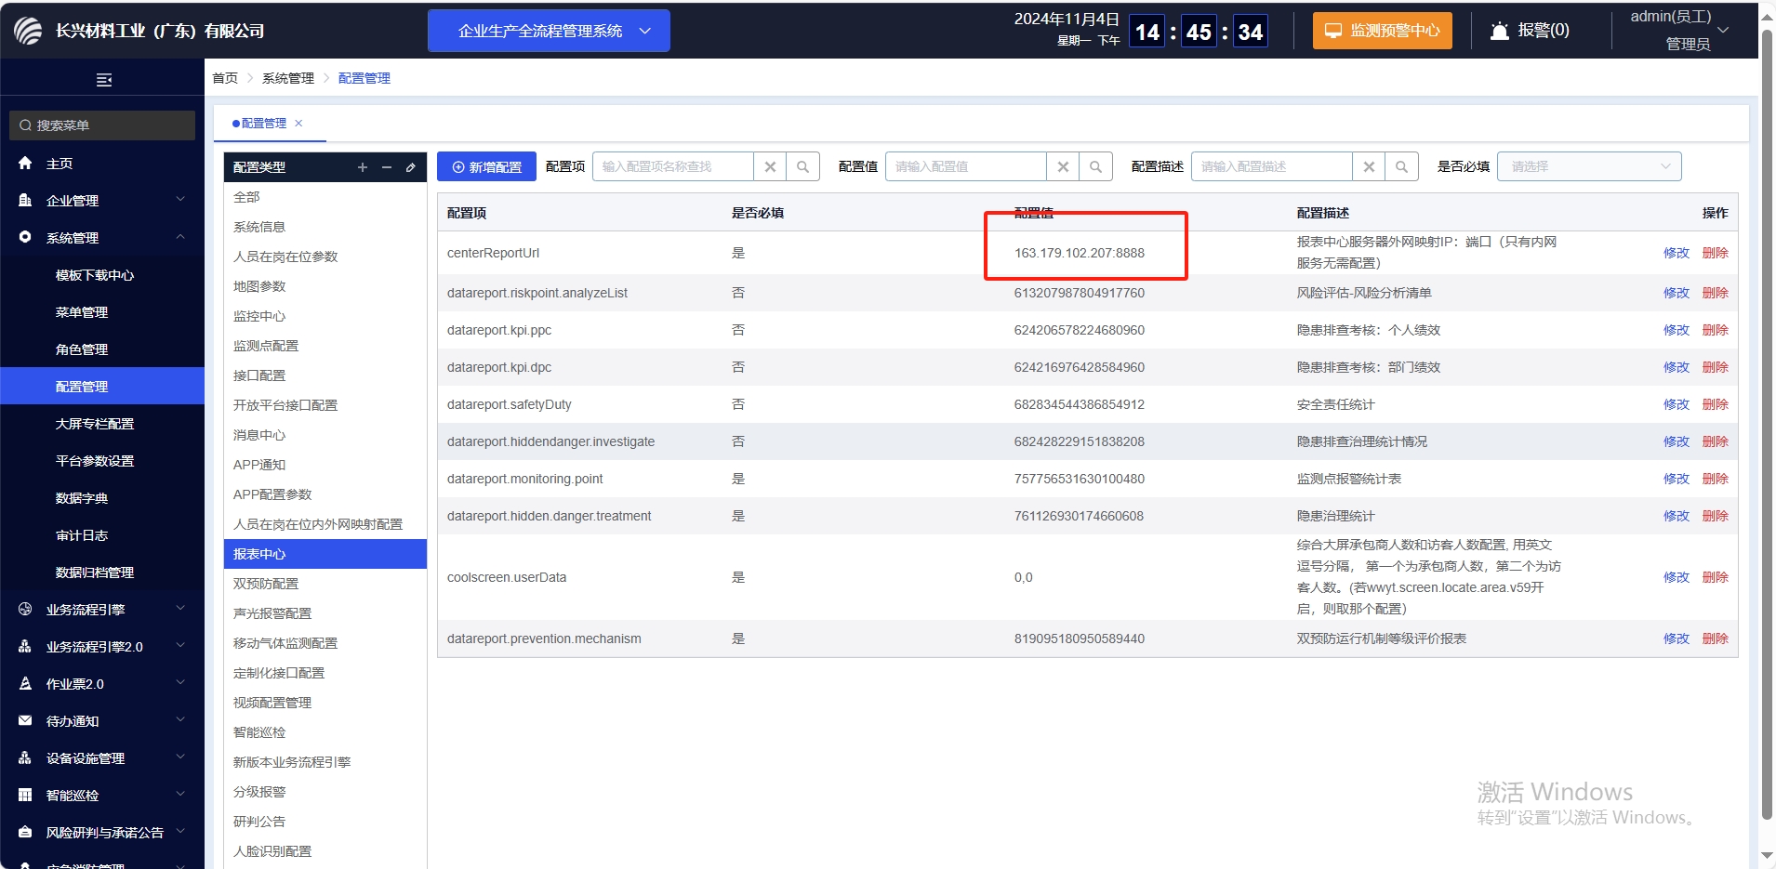Expand the 作业票2.0 menu
Screen dimensions: 1776x869
pos(102,684)
